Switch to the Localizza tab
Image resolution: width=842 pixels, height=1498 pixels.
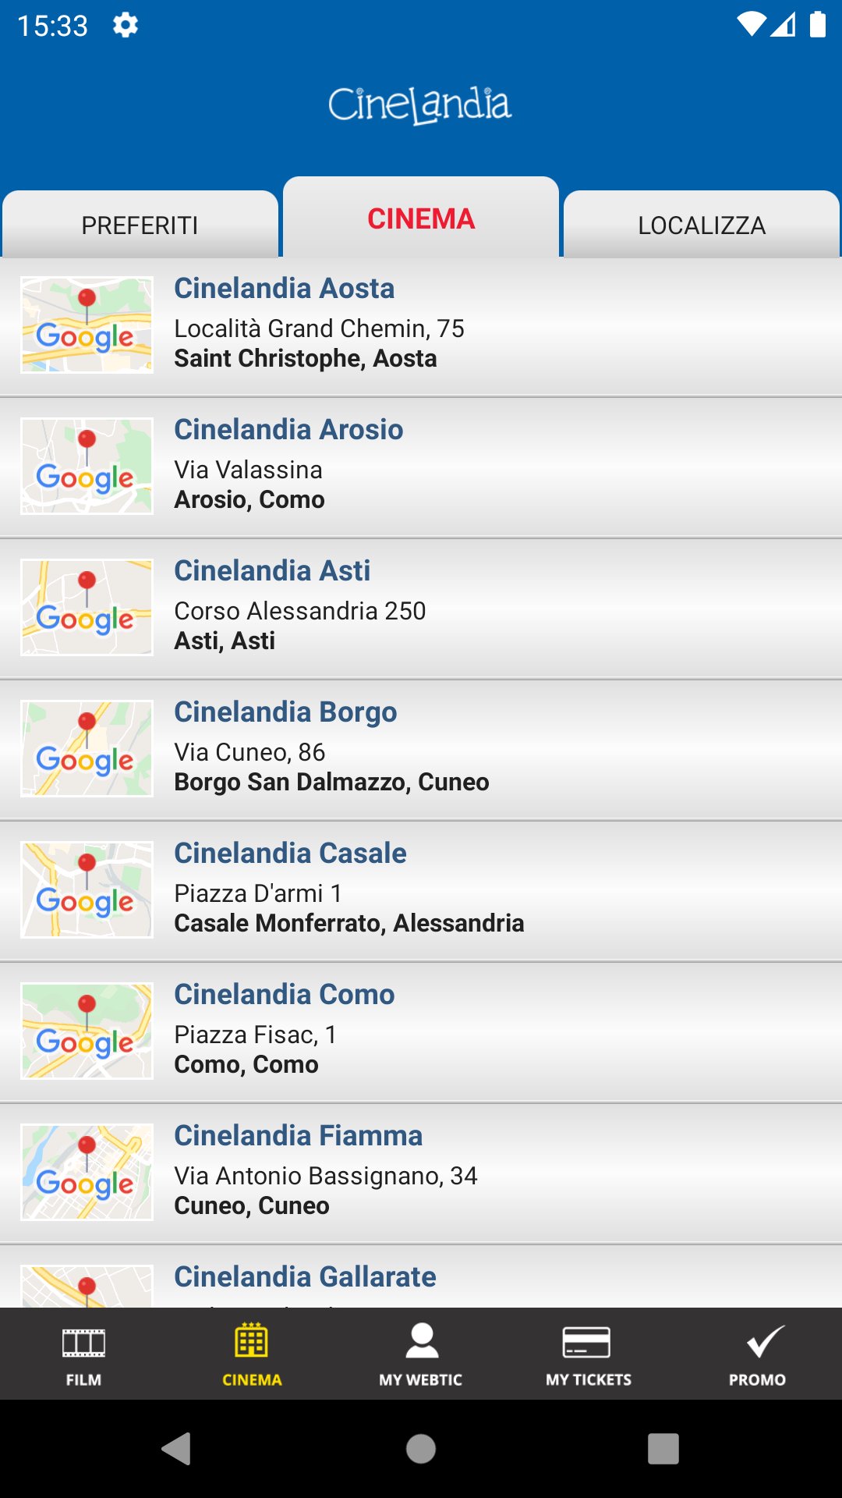point(702,225)
